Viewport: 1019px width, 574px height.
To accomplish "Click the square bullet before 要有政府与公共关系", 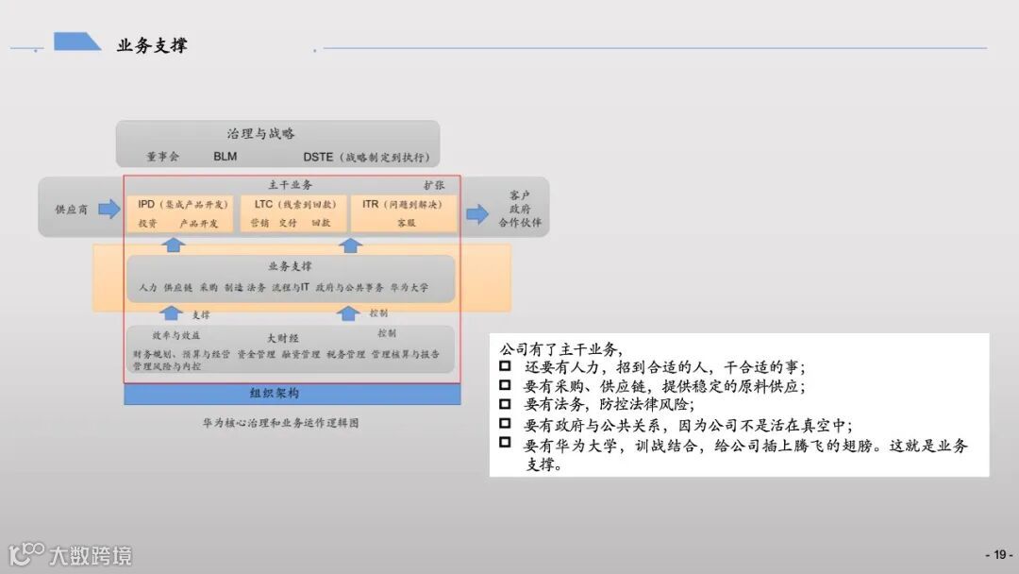I will click(505, 423).
